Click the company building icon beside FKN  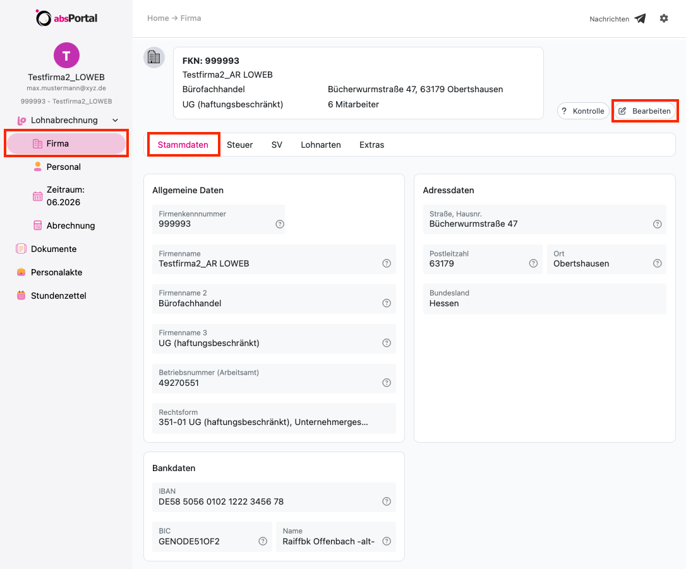[x=154, y=57]
